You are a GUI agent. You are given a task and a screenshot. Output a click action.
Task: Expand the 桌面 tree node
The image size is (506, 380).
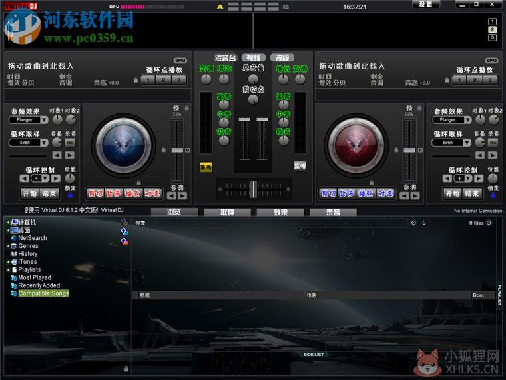(x=8, y=231)
